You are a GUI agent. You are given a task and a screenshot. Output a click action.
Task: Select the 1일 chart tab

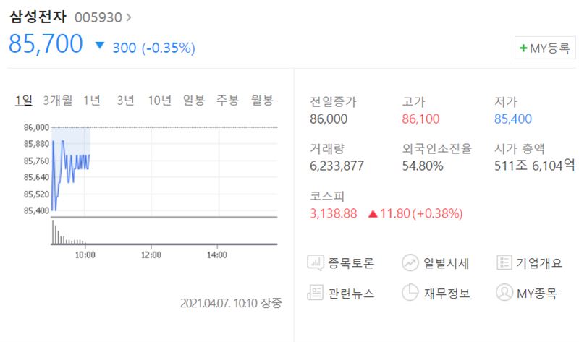(x=24, y=100)
